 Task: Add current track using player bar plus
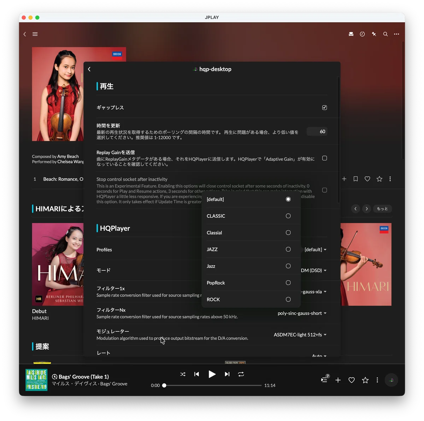click(x=338, y=380)
